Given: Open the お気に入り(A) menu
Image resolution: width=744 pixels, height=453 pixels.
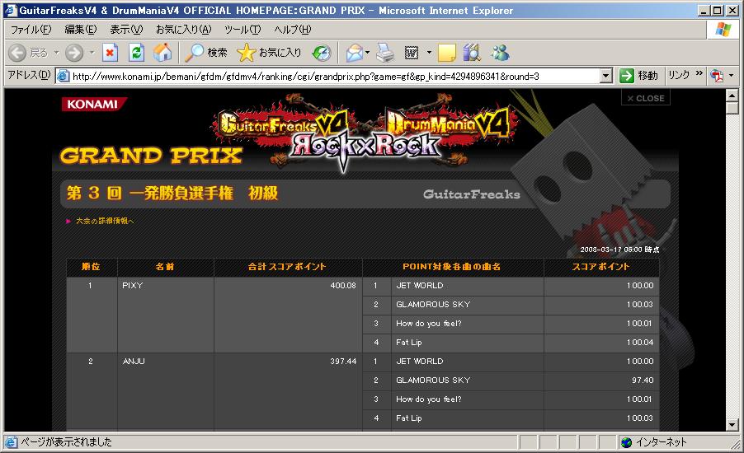Looking at the screenshot, I should (x=184, y=30).
